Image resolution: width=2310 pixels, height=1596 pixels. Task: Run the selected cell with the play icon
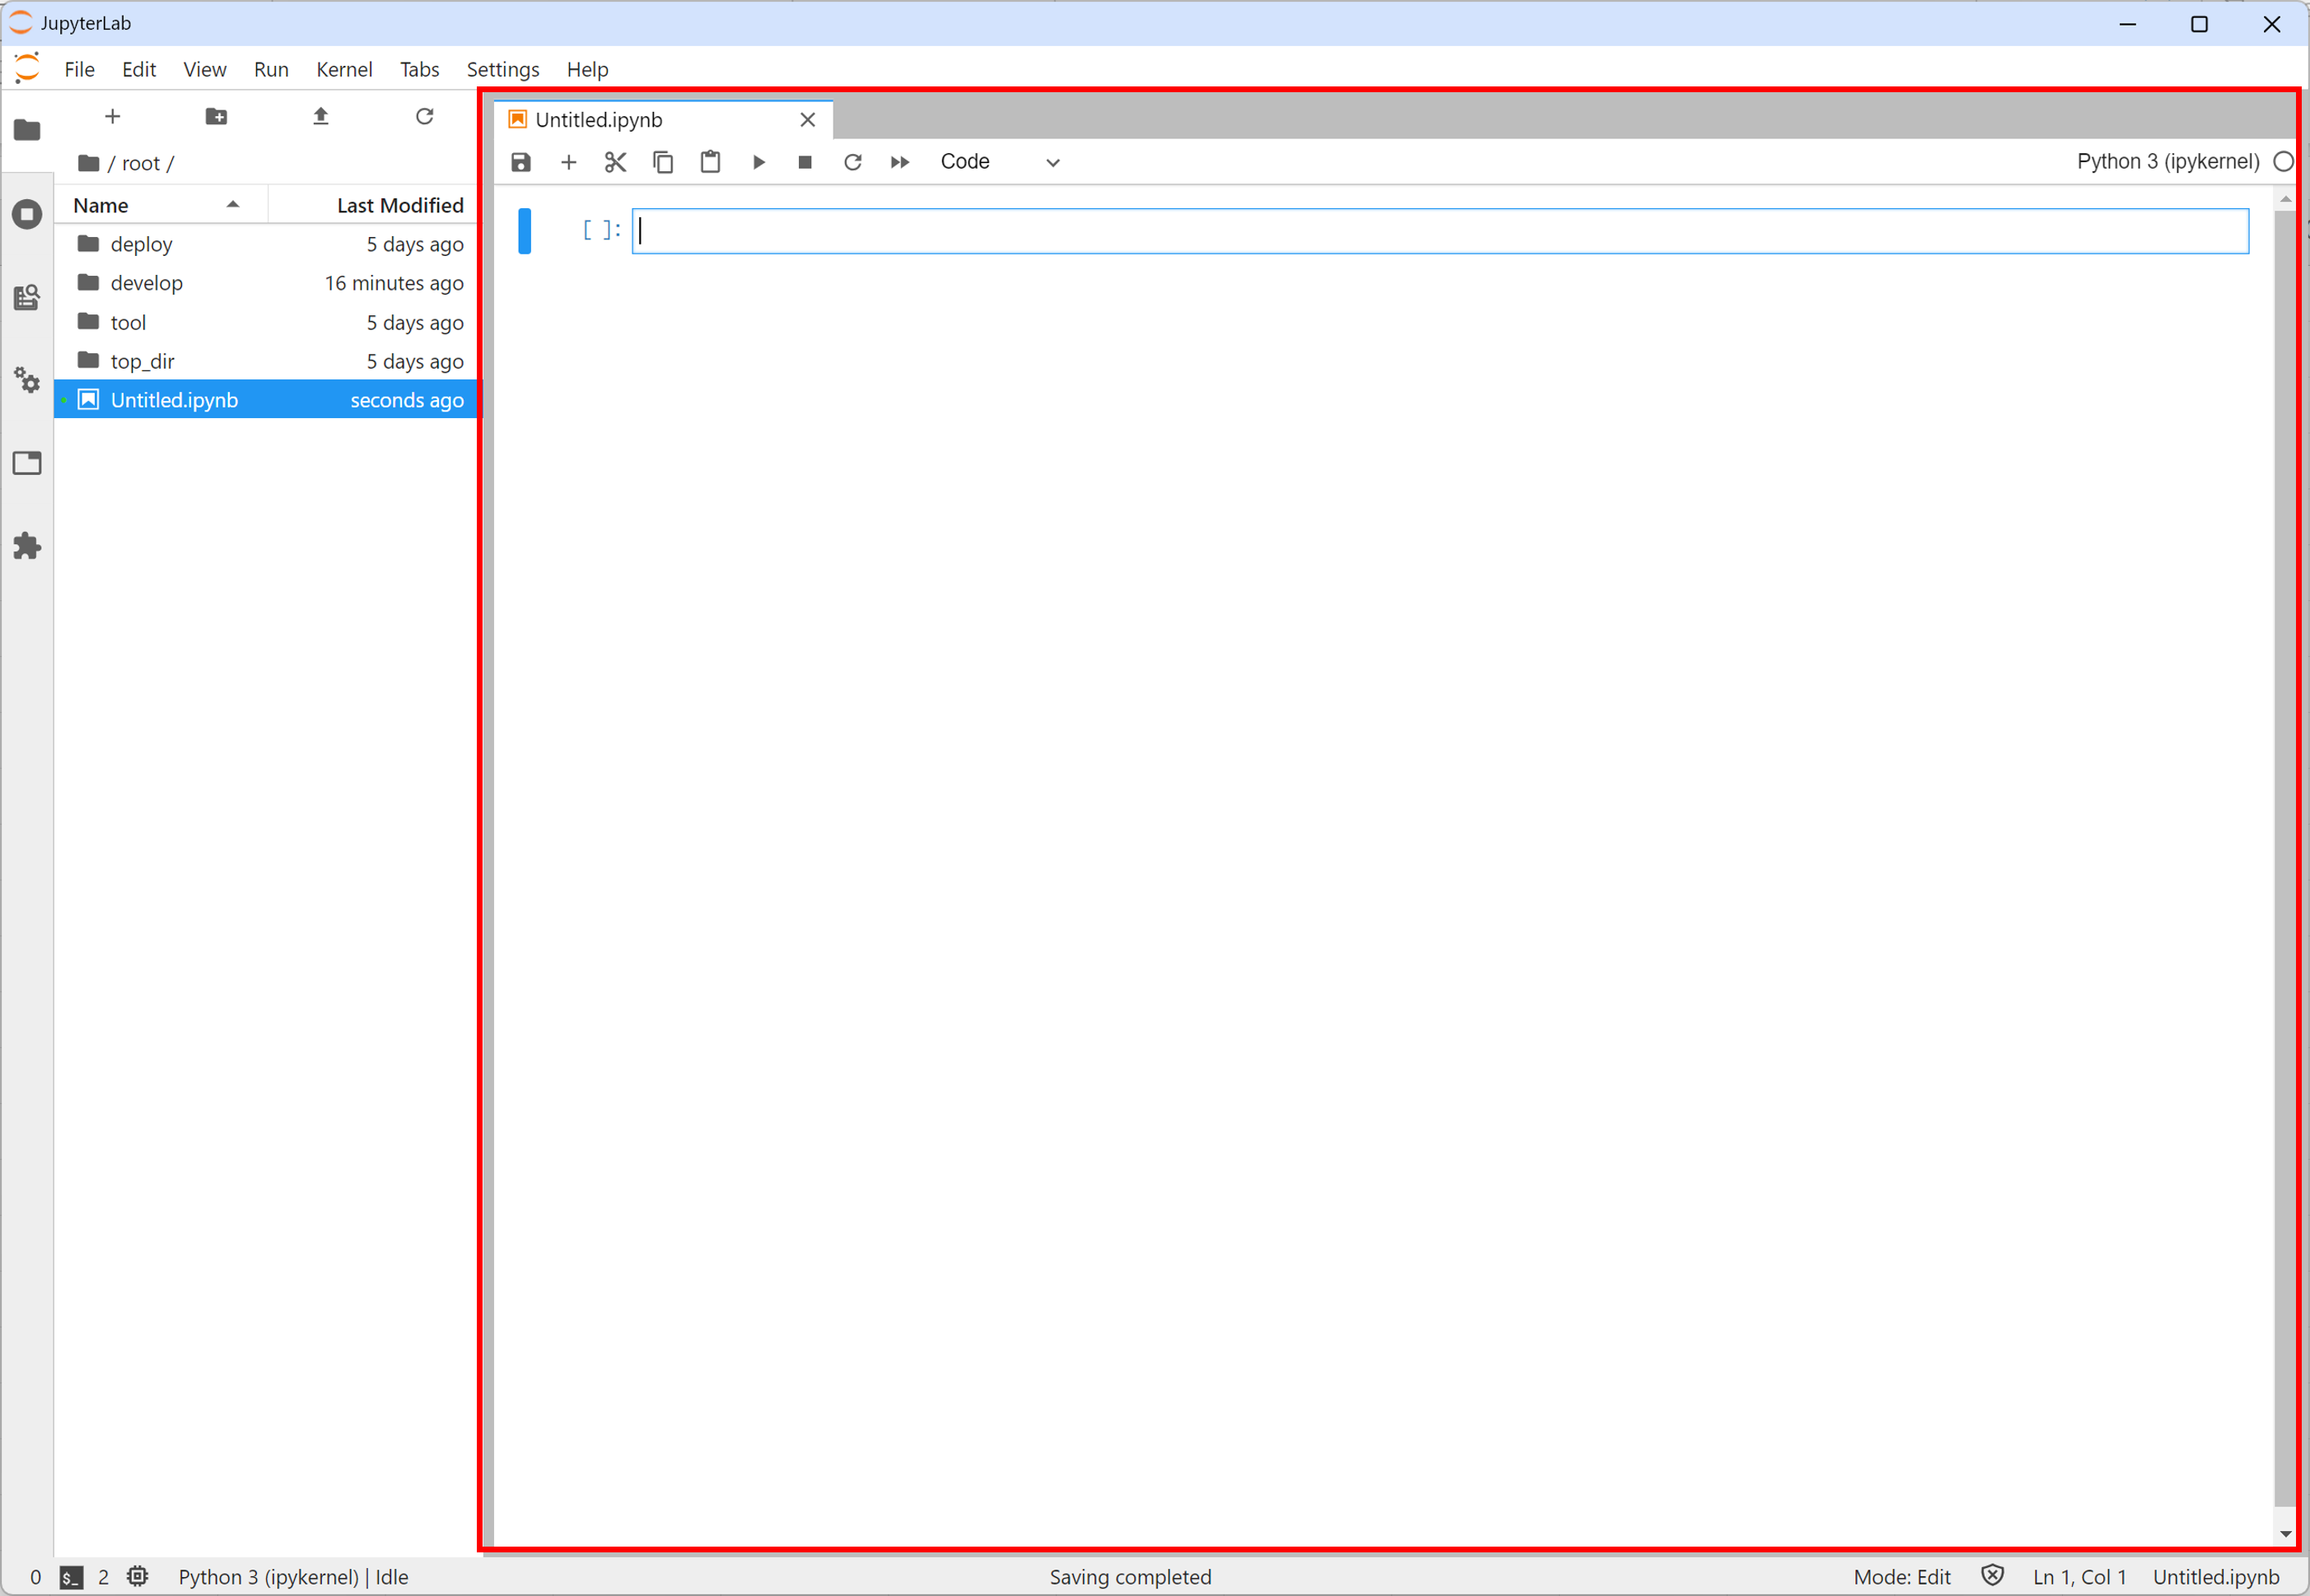point(758,162)
